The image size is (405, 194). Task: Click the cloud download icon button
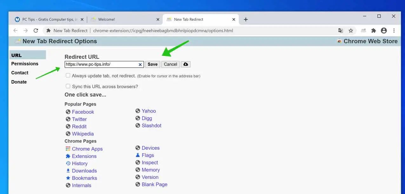tap(186, 64)
